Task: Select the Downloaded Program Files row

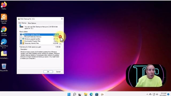Action: (x=39, y=41)
